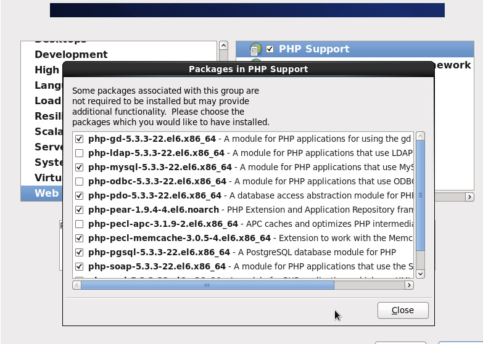
Task: Click the 'A PostgreSQL database module for PHP' description
Action: pyautogui.click(x=317, y=252)
